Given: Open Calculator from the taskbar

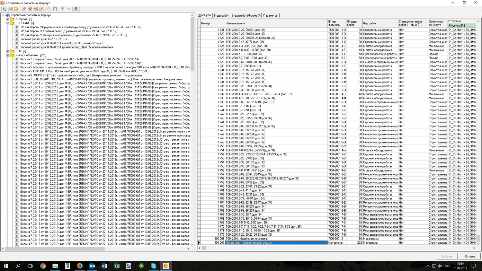Looking at the screenshot, I should [67, 266].
